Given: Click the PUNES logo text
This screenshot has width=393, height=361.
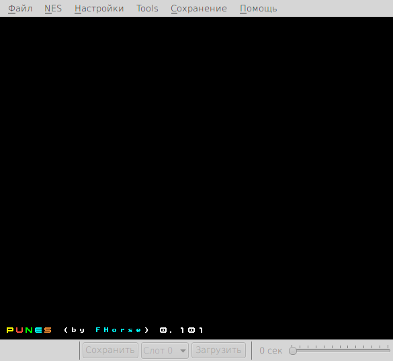Looking at the screenshot, I should 29,330.
